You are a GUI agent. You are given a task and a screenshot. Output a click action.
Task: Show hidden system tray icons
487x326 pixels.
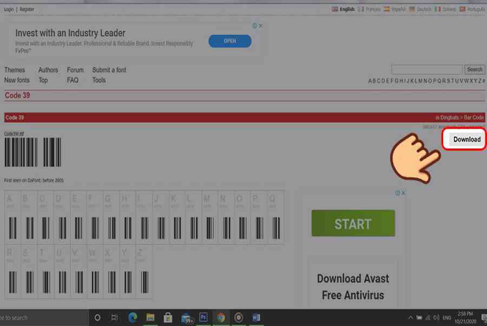(410, 318)
